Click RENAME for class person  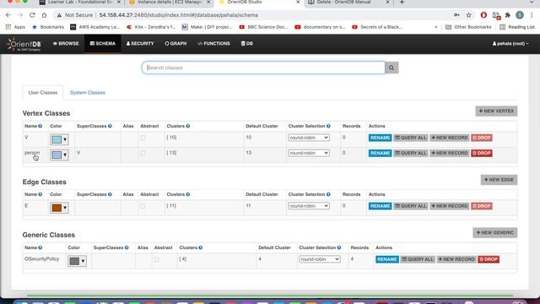(x=380, y=153)
